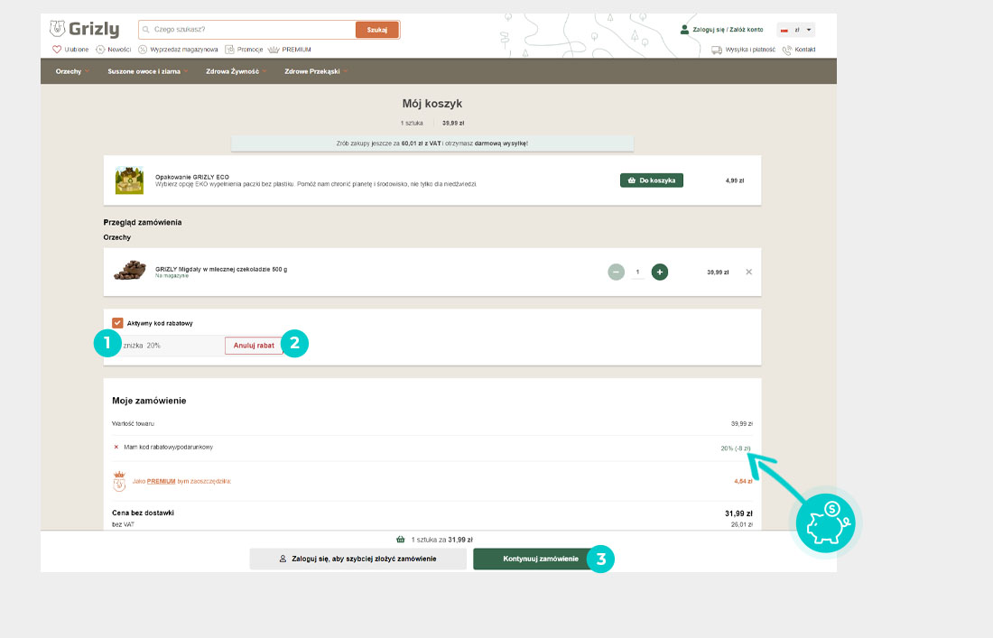Decrease almonds quantity with minus button

coord(616,273)
